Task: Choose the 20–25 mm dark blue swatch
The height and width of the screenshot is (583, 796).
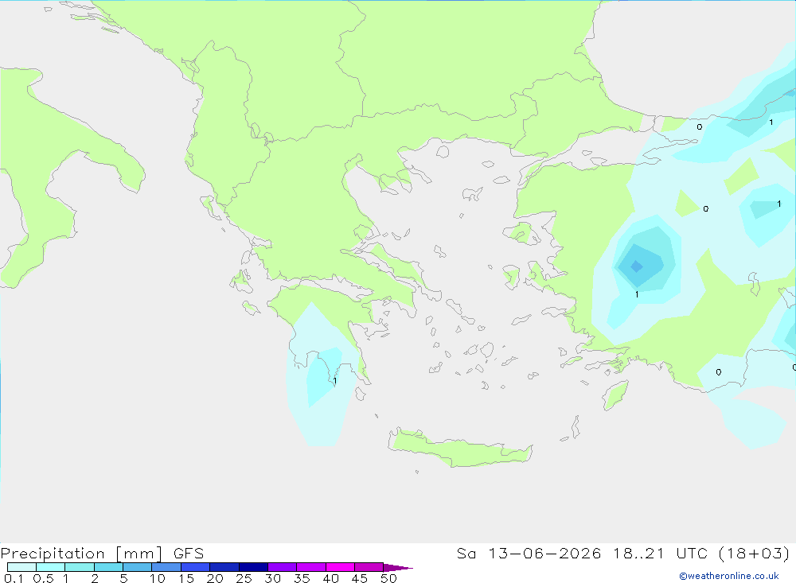Action: coord(224,567)
